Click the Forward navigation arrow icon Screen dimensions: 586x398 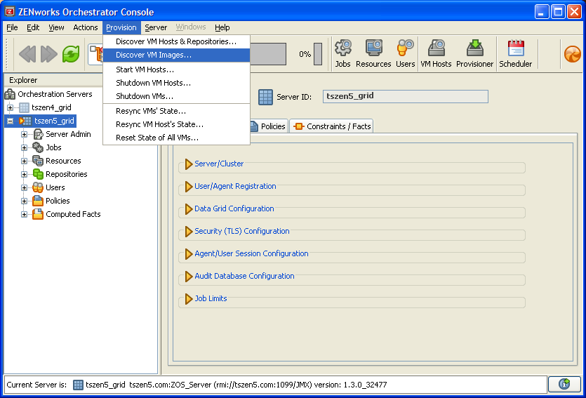(49, 54)
